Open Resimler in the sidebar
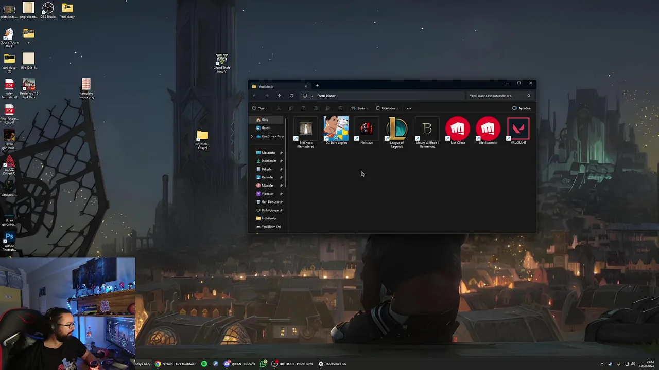The image size is (659, 370). (x=267, y=177)
